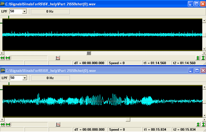Click the 0 Hz field in top window
Image resolution: width=206 pixels, height=132 pixels.
click(50, 11)
